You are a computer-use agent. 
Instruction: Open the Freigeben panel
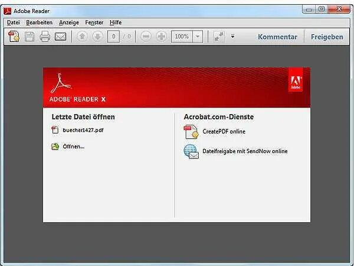(327, 37)
